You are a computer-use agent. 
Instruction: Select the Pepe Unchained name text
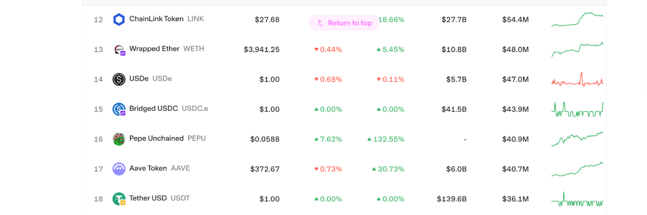[x=156, y=138]
